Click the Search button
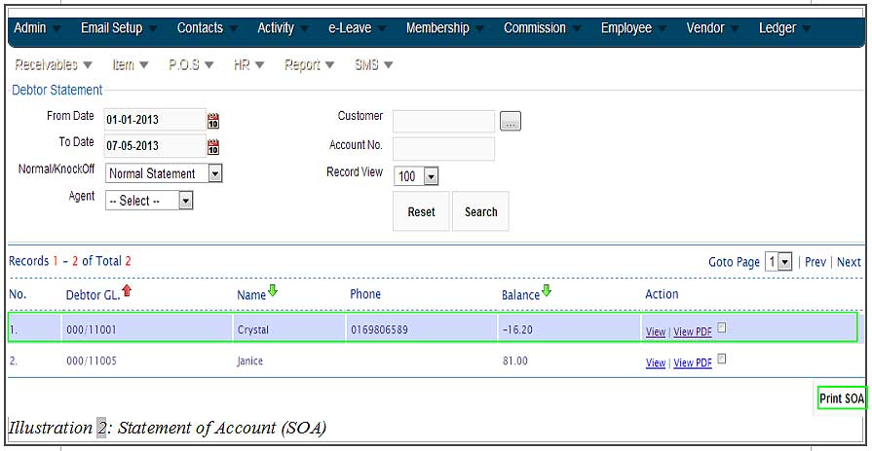The height and width of the screenshot is (451, 872). coord(480,211)
